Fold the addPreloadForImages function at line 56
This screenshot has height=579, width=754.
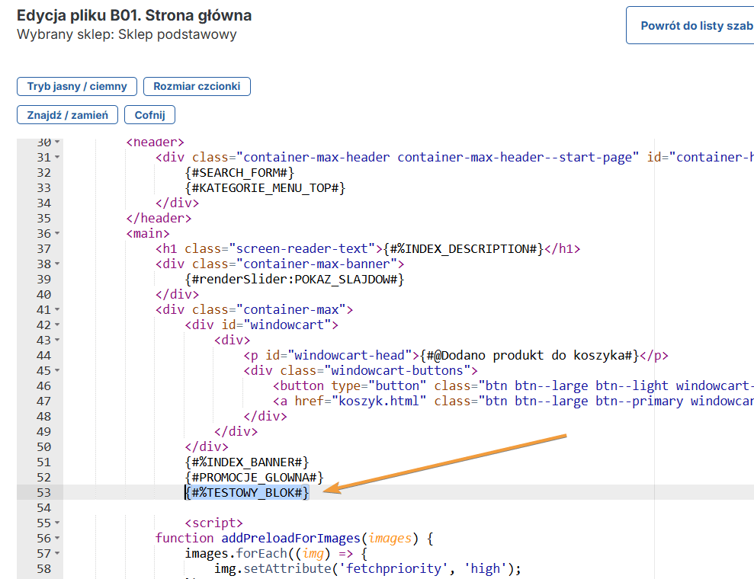pos(57,539)
